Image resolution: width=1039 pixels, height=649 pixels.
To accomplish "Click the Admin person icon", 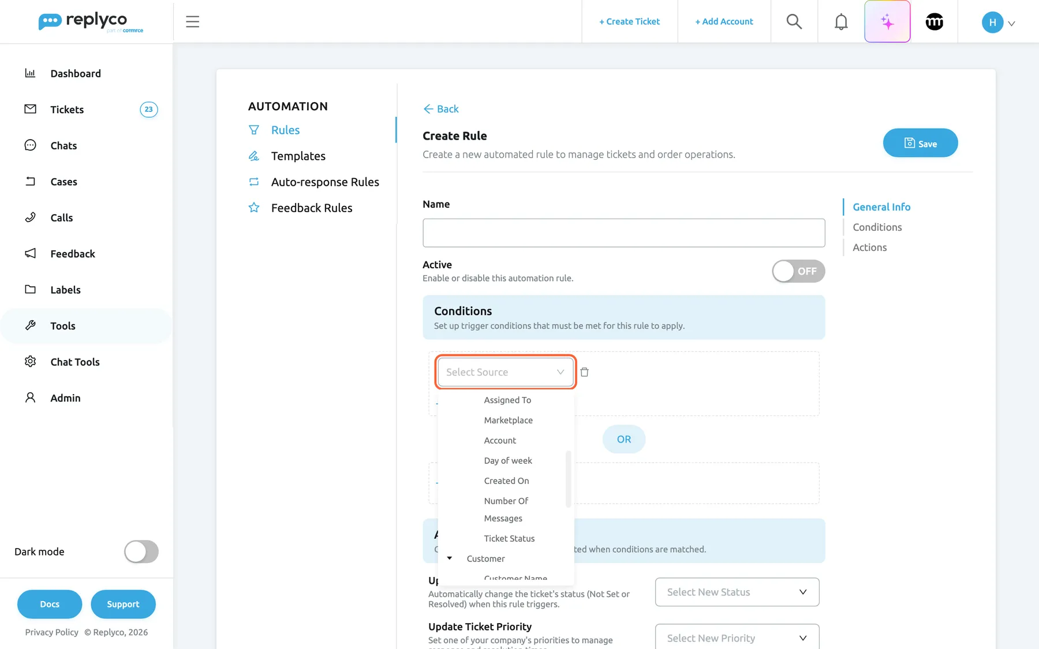I will (30, 397).
